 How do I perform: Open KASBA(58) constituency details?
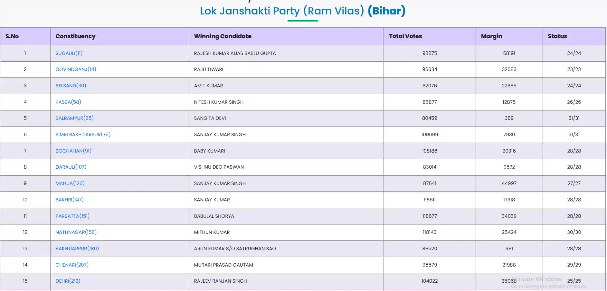tap(68, 102)
